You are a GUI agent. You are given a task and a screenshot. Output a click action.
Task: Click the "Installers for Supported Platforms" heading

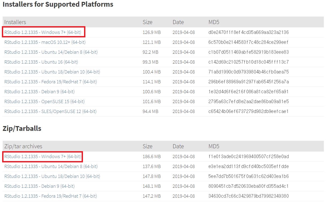[x=58, y=5]
